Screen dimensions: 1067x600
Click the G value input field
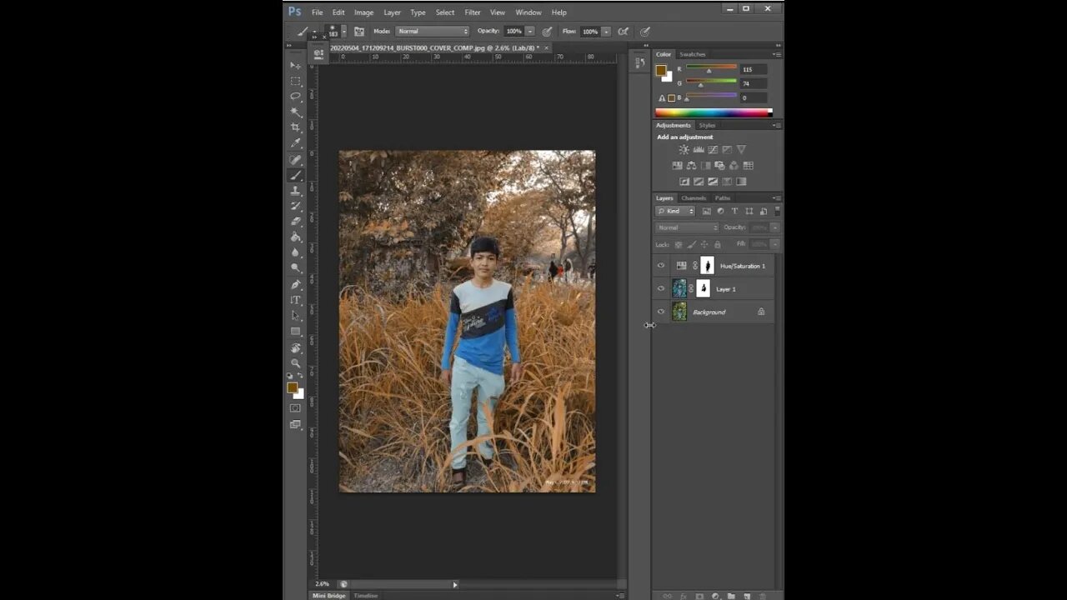(754, 83)
